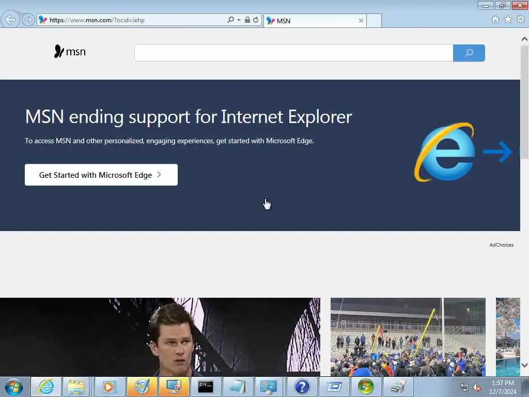Open the Tools gear icon

coord(521,20)
